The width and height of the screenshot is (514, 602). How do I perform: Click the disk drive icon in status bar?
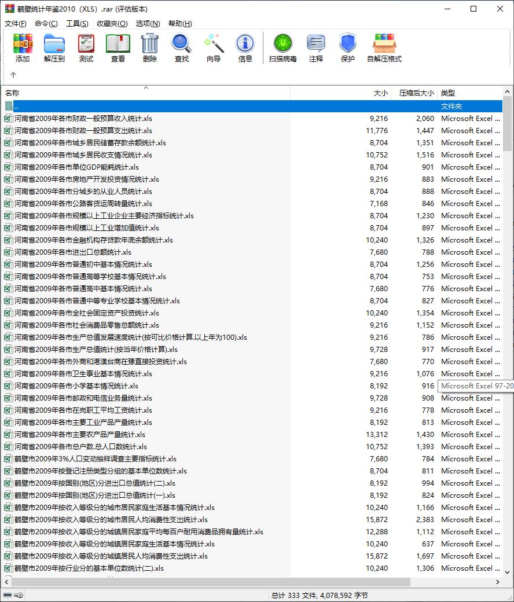(x=8, y=595)
